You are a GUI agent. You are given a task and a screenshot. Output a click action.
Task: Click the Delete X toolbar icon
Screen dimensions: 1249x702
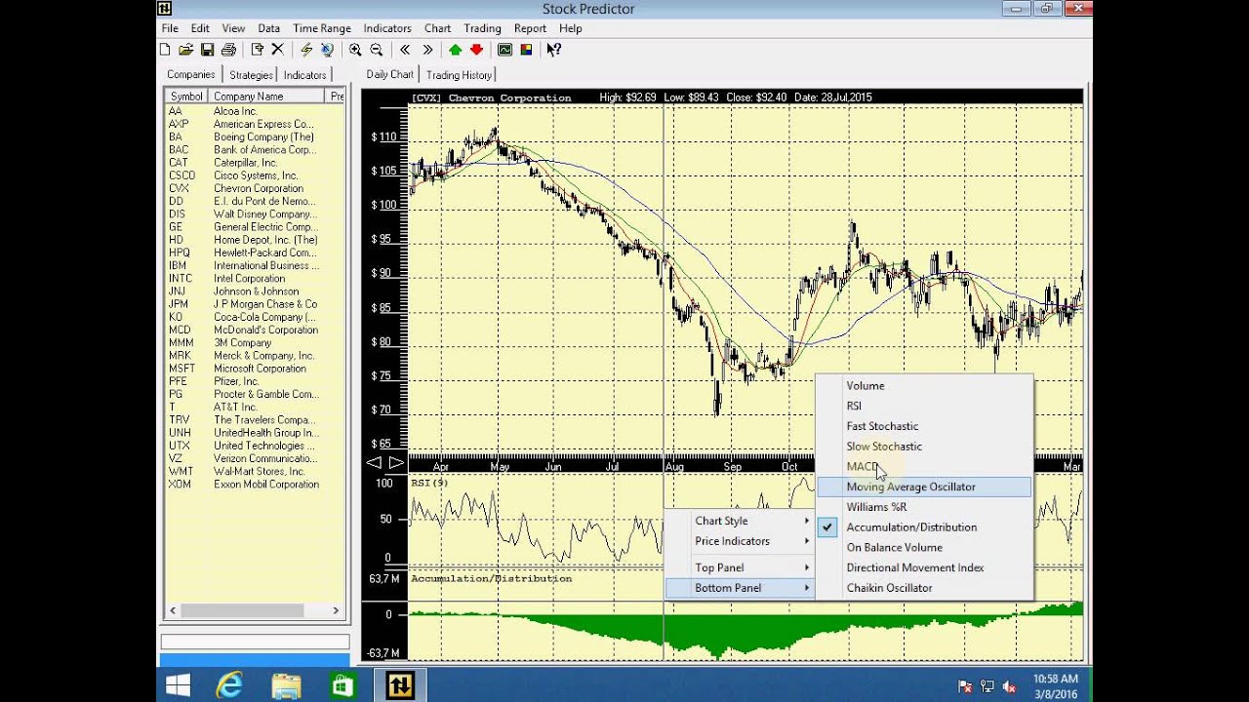[x=277, y=50]
